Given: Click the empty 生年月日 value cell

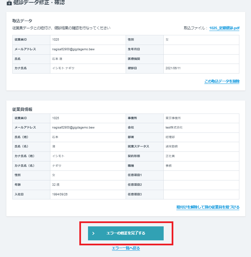Looking at the screenshot, I should click(x=201, y=49).
